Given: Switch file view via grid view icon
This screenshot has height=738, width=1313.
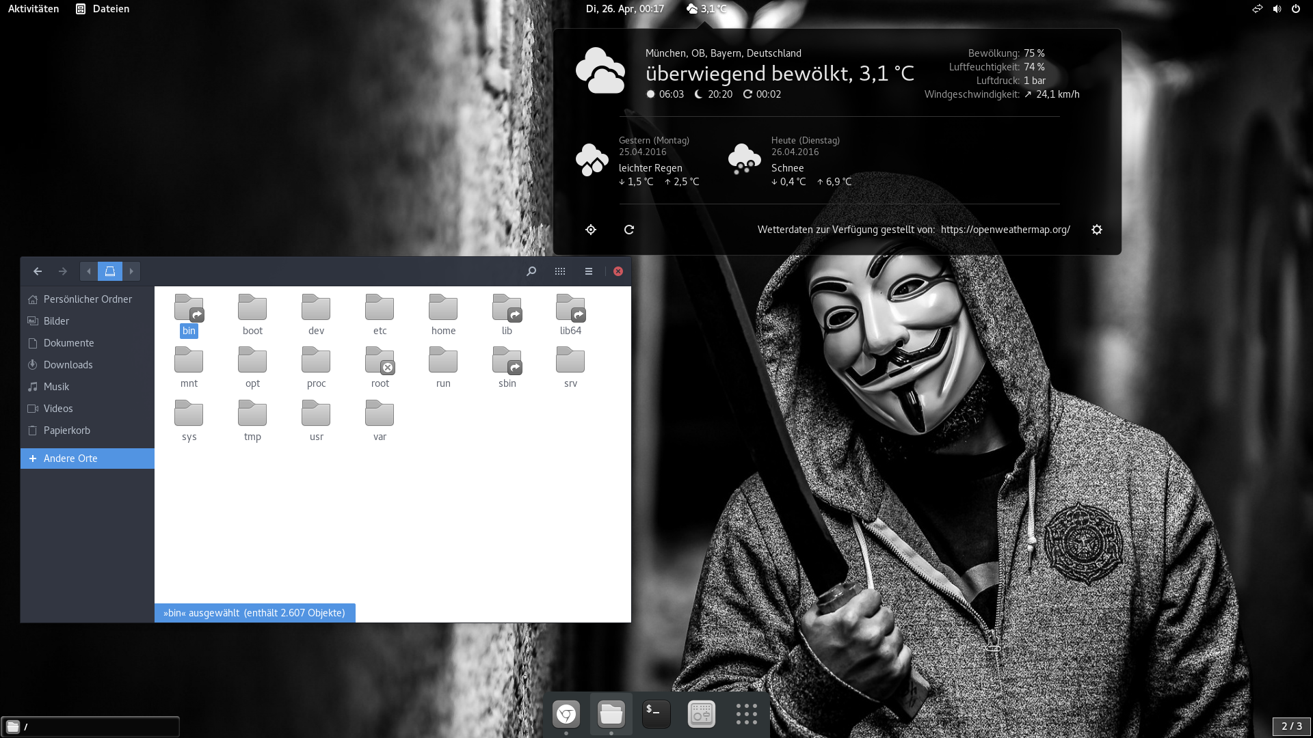Looking at the screenshot, I should pyautogui.click(x=560, y=271).
